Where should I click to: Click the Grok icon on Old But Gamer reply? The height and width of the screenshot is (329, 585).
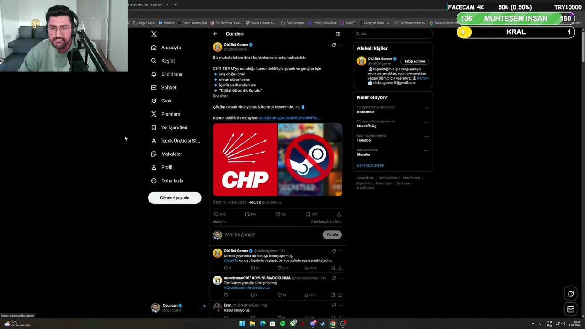click(334, 251)
